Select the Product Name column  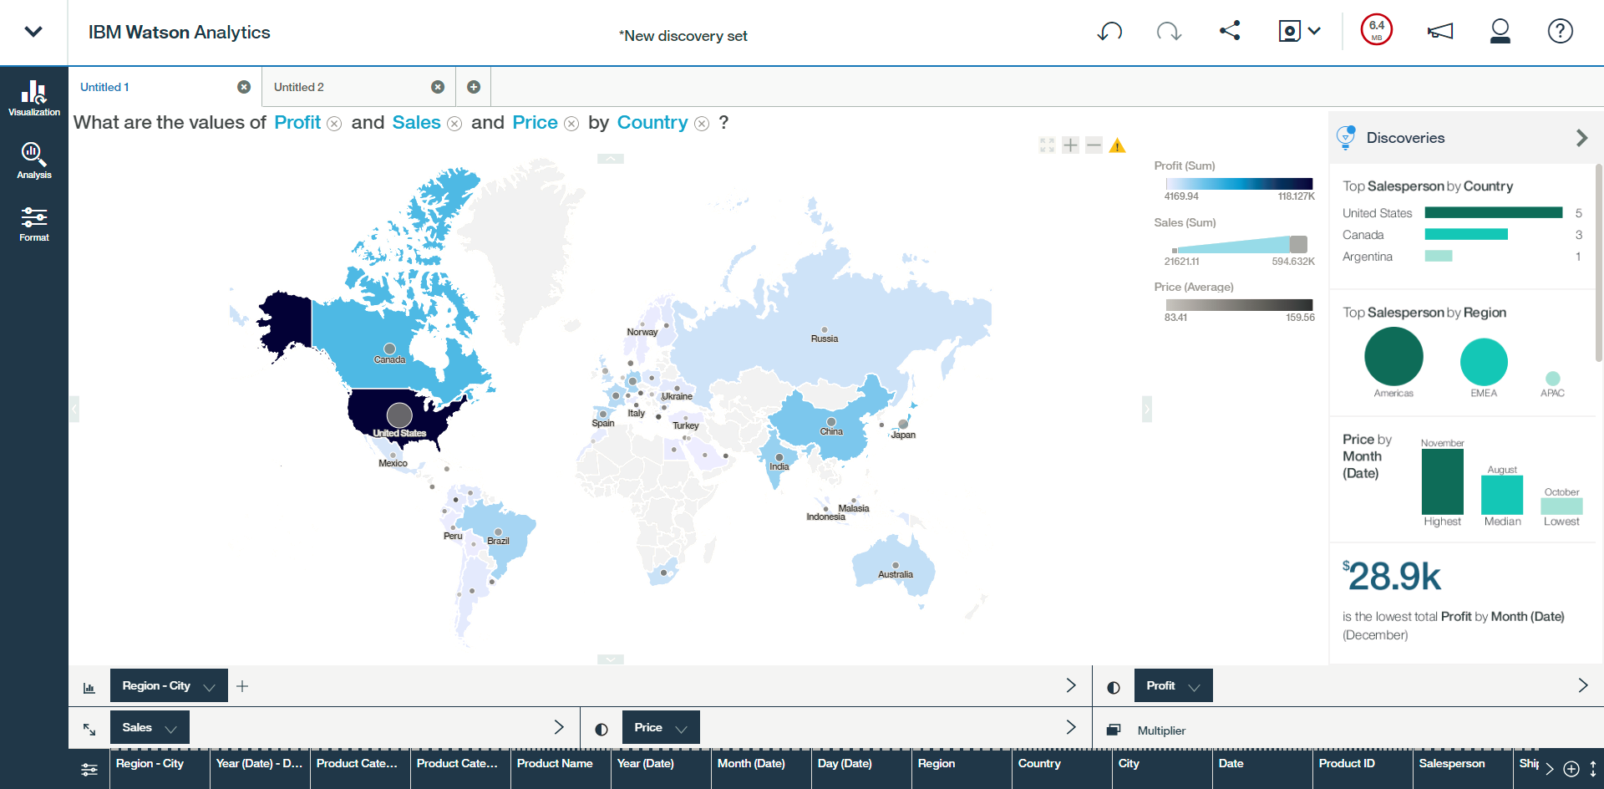(561, 768)
